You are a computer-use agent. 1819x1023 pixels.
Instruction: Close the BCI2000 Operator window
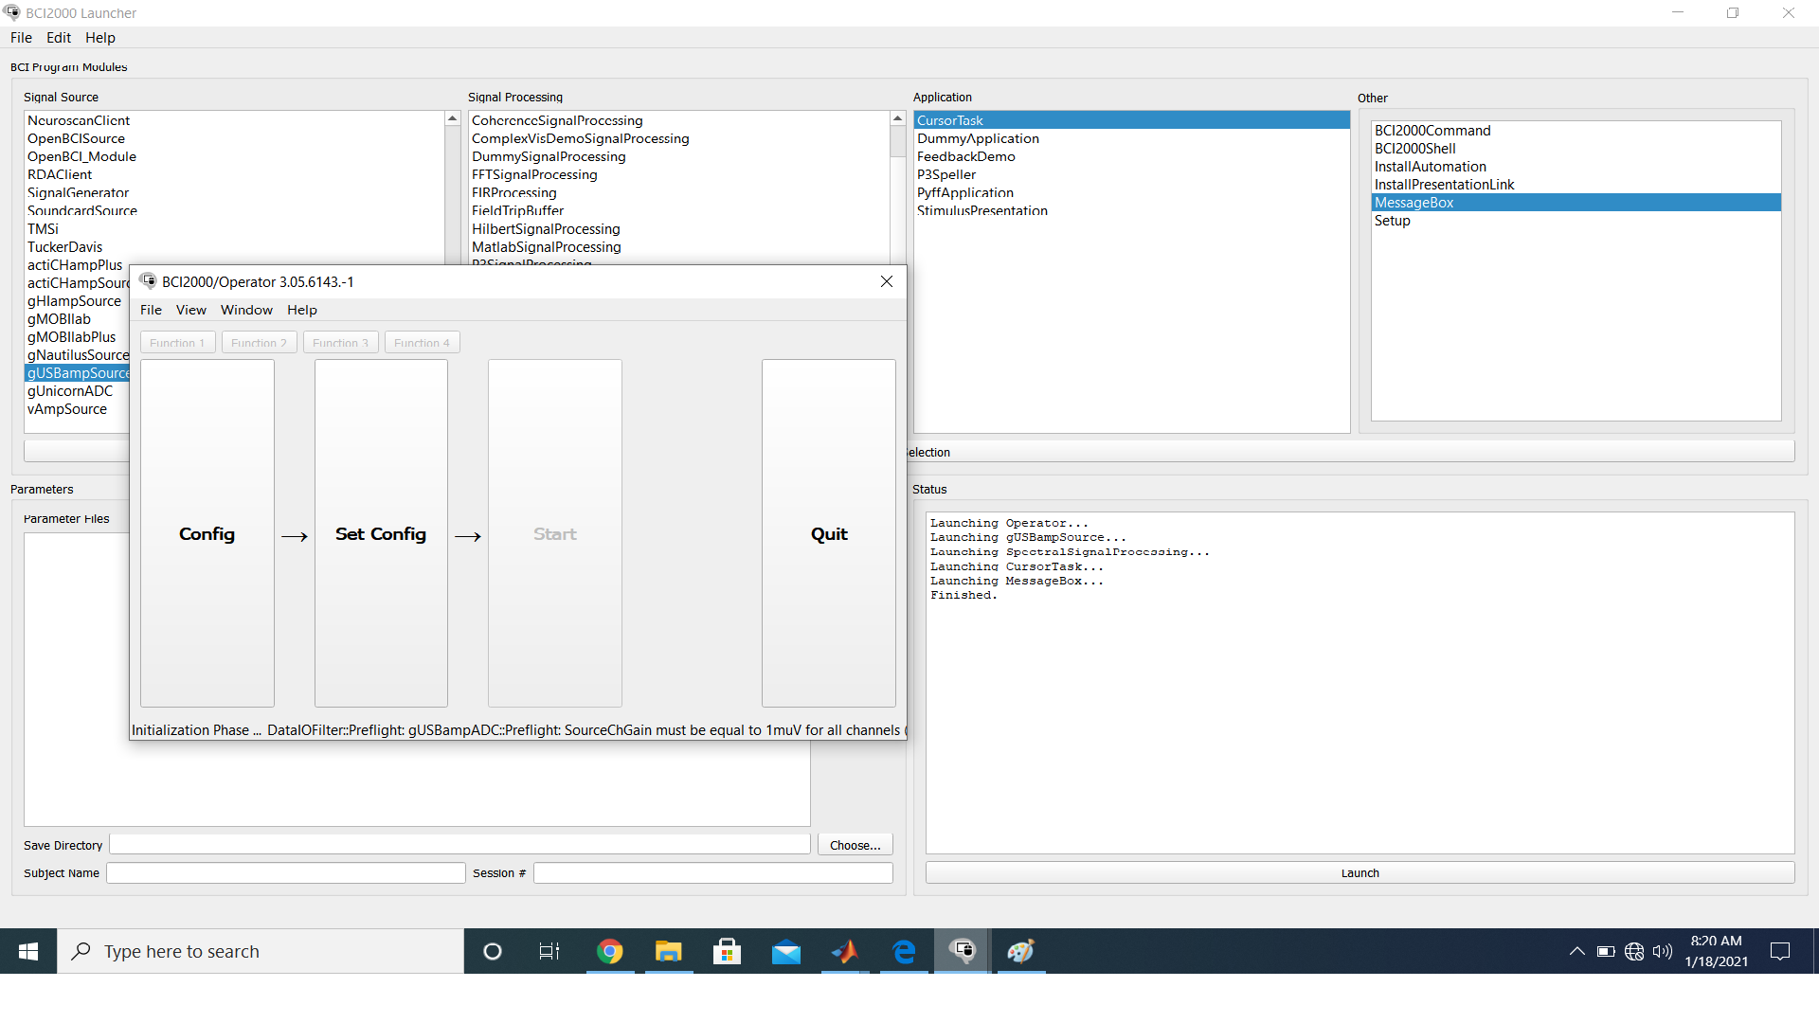point(887,281)
